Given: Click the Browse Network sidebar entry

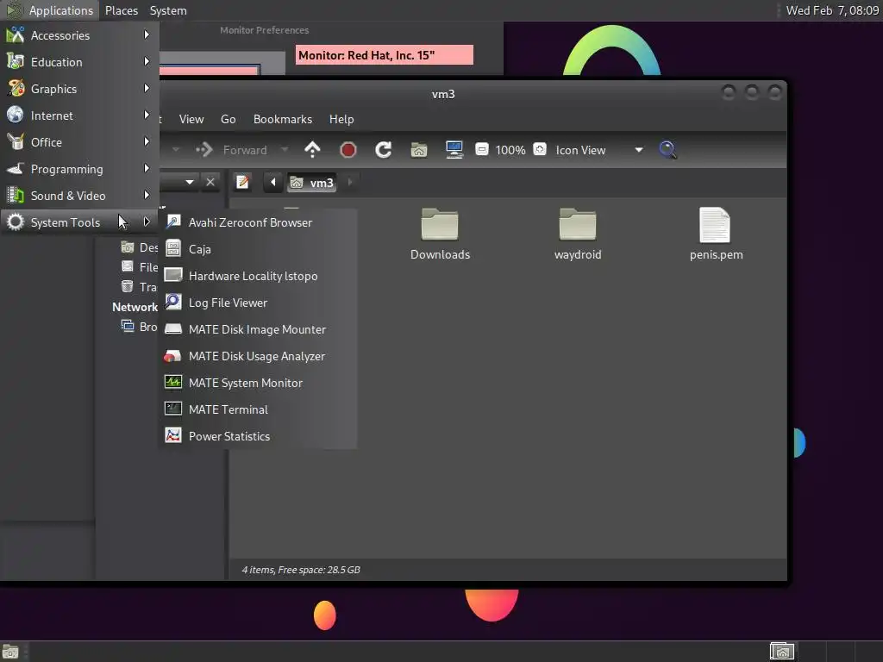Looking at the screenshot, I should coord(139,327).
